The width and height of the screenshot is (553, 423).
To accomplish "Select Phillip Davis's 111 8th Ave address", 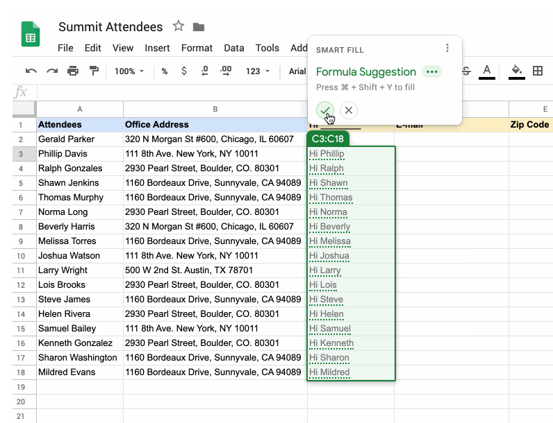I will [215, 154].
